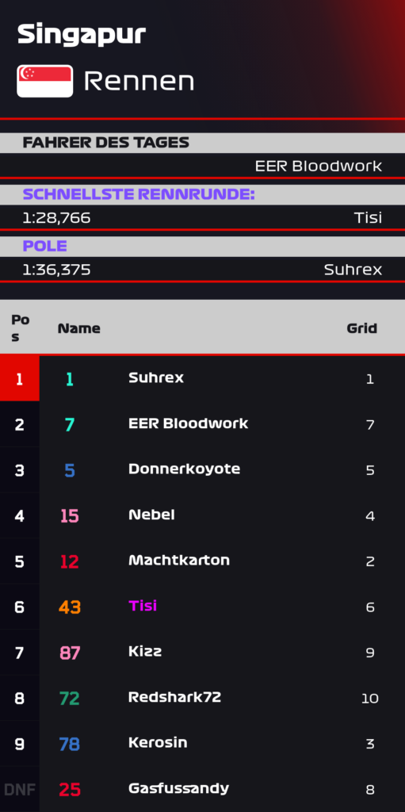Click the Schnellste Rennrunde heading
This screenshot has height=812, width=405.
pos(139,195)
